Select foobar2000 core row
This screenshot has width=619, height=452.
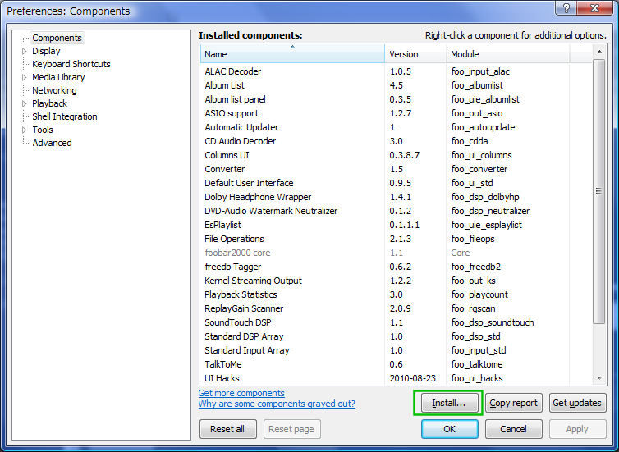point(397,253)
